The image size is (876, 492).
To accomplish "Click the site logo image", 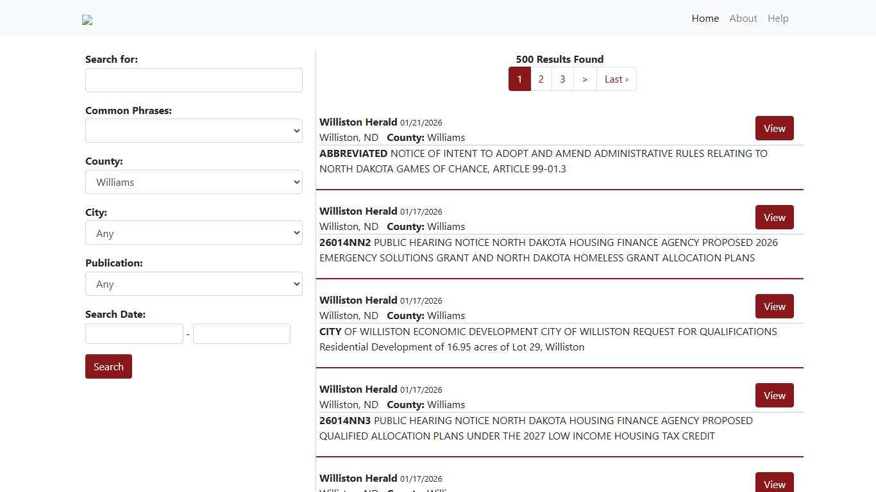I will coord(87,20).
